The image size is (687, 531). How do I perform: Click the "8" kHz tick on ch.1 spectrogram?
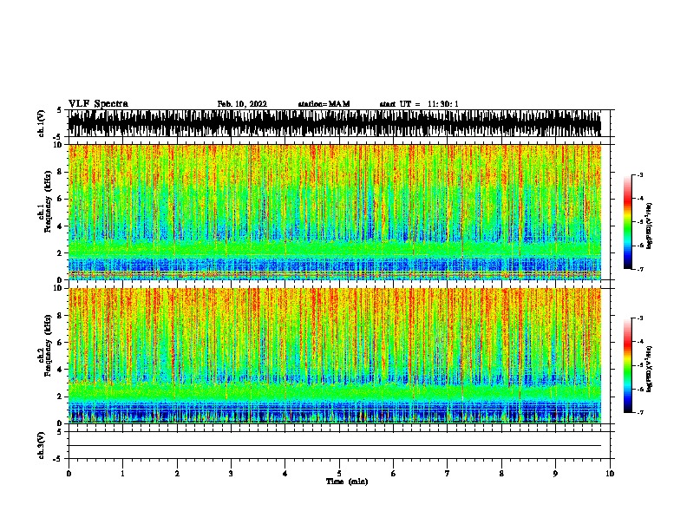(x=61, y=172)
